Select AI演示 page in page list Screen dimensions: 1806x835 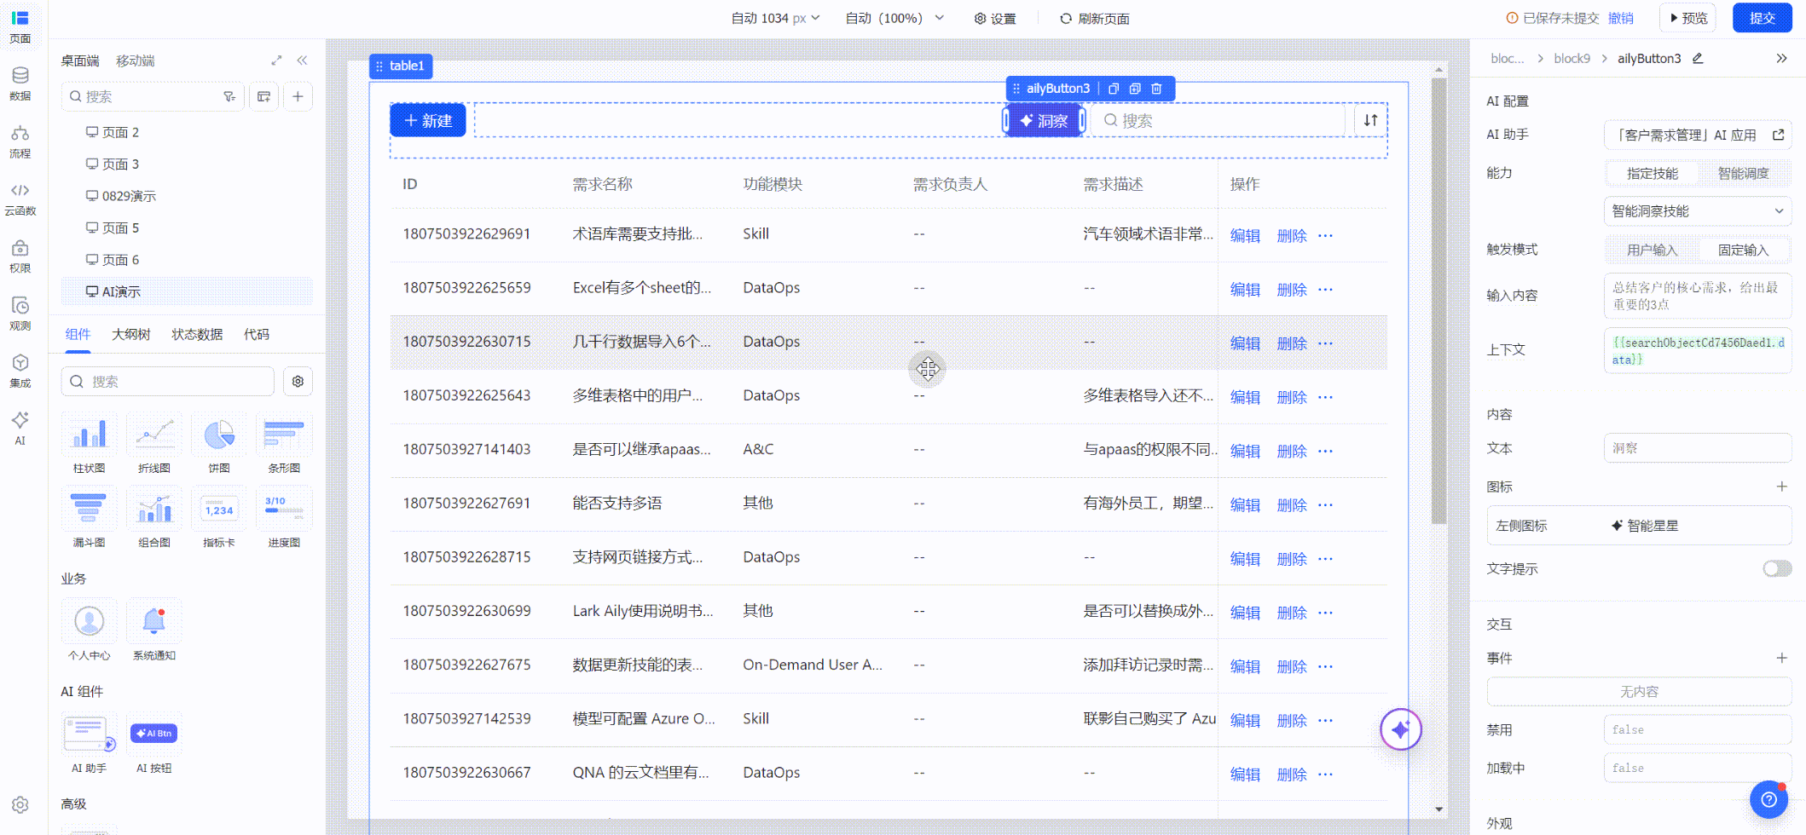187,291
